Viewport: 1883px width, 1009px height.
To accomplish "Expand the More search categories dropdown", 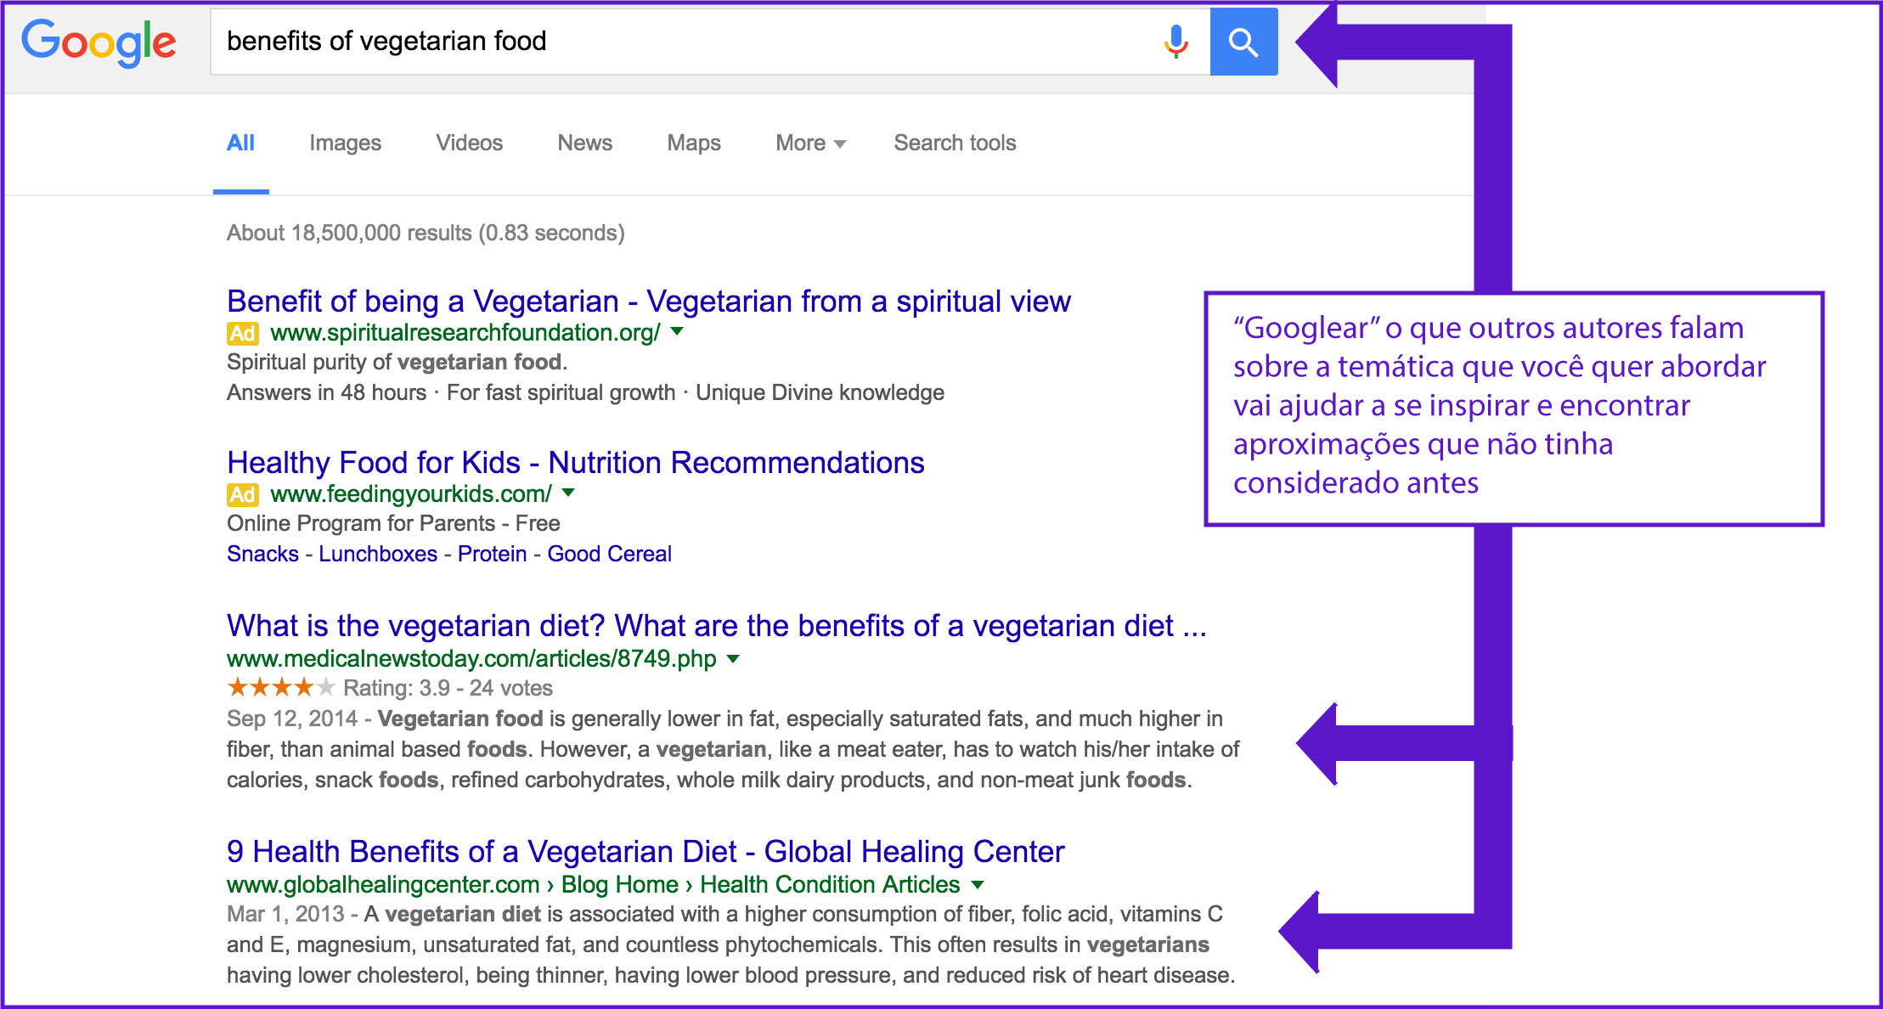I will coord(810,143).
